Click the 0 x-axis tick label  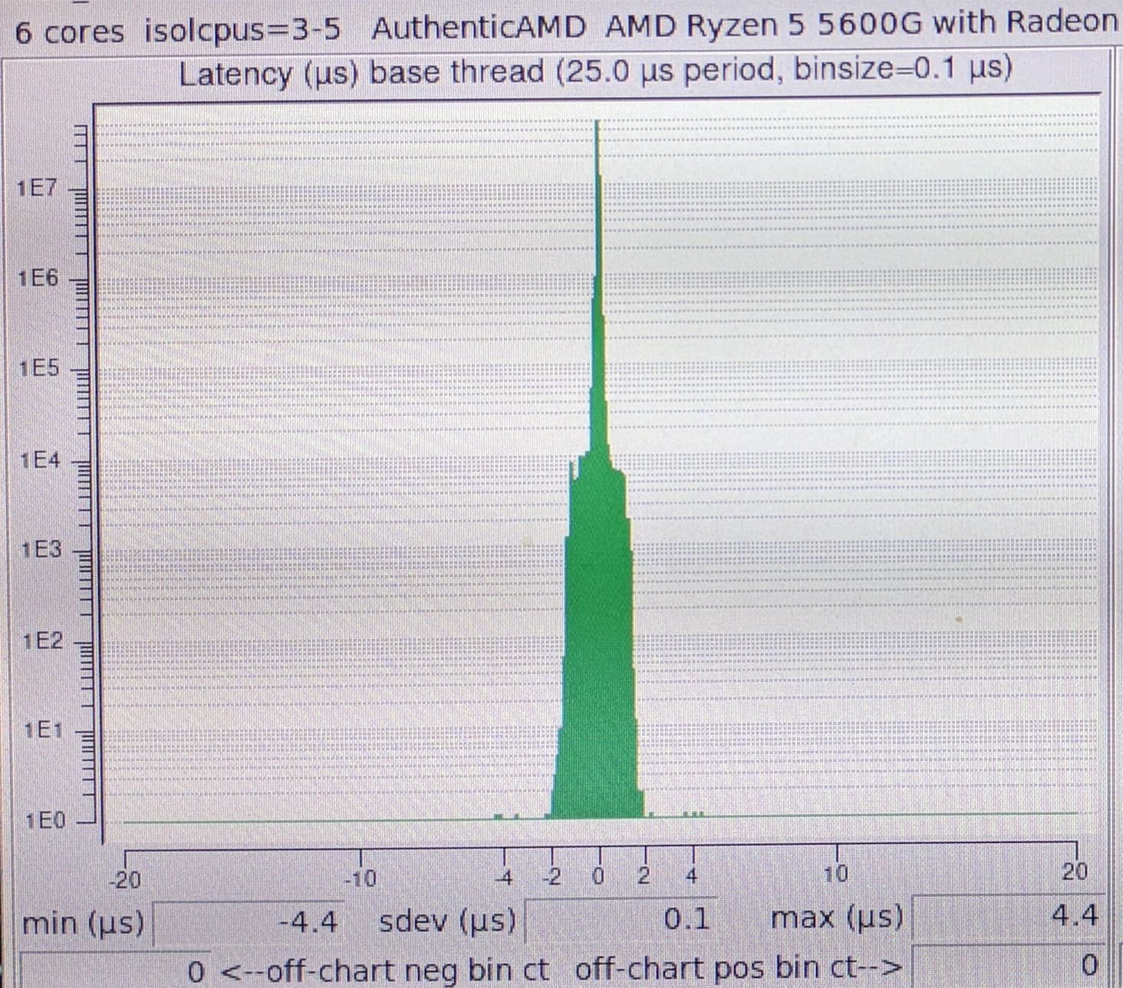[x=599, y=875]
